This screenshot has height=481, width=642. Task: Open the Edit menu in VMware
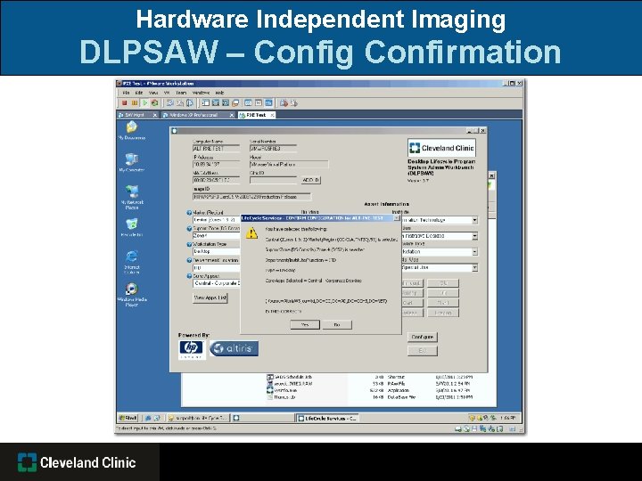(139, 93)
